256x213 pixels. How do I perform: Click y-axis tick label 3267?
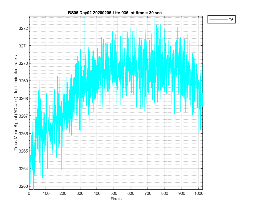[23, 116]
